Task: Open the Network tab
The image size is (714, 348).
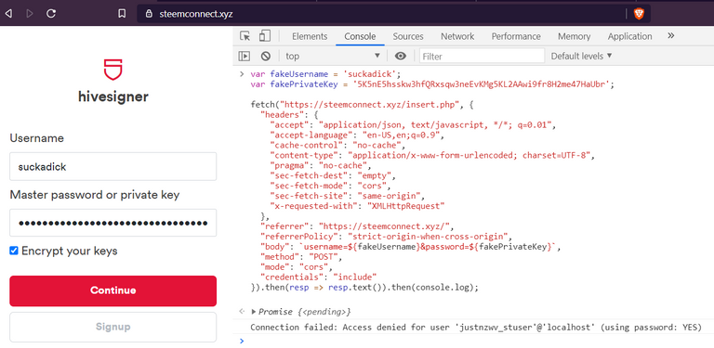Action: tap(457, 36)
